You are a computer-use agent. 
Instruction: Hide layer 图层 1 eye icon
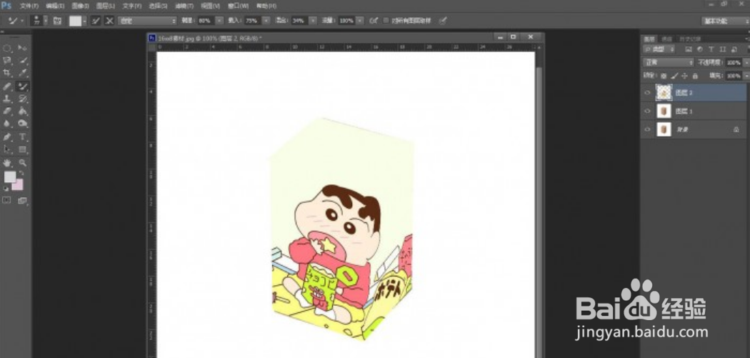(x=648, y=111)
